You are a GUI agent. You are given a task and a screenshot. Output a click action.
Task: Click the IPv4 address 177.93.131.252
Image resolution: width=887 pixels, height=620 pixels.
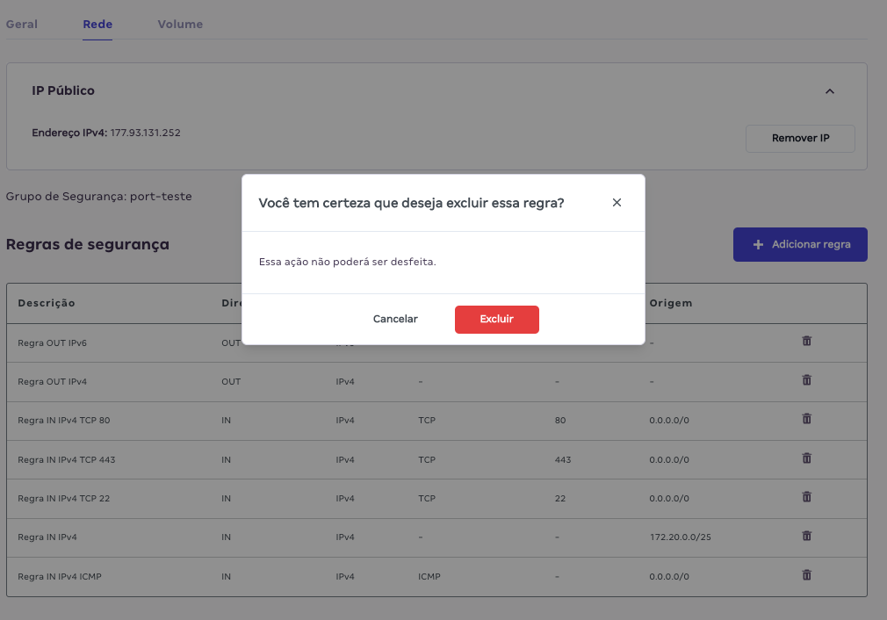[145, 133]
